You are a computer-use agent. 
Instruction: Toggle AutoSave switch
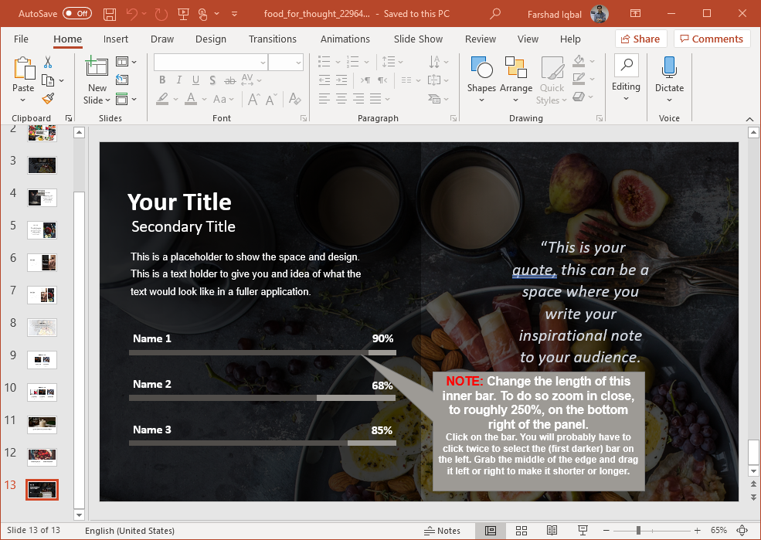[76, 14]
